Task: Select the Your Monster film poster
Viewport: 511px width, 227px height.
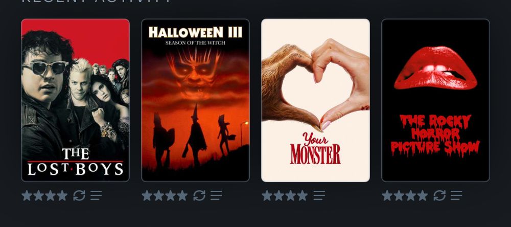Action: coord(315,100)
